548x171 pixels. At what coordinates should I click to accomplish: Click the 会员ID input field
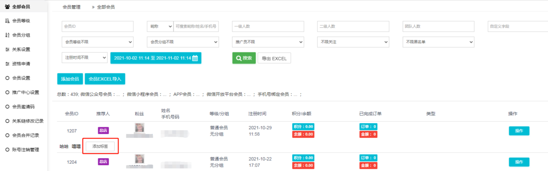(98, 26)
